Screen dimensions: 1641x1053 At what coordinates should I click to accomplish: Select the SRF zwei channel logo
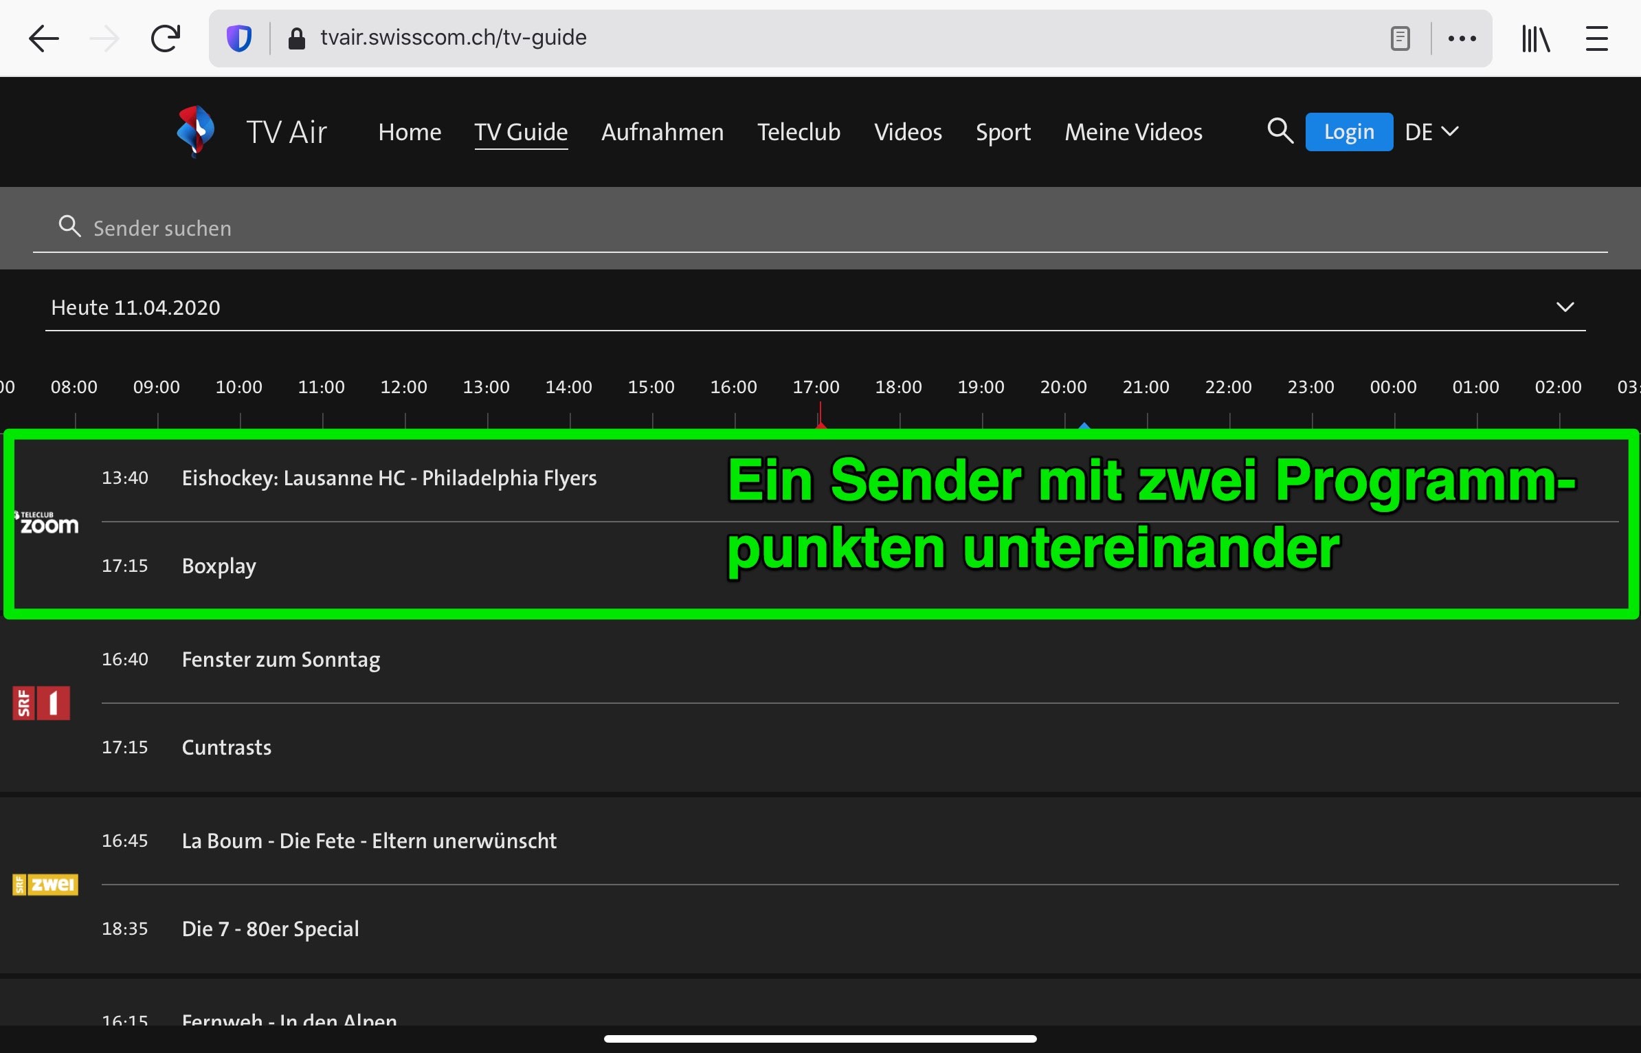pyautogui.click(x=45, y=885)
